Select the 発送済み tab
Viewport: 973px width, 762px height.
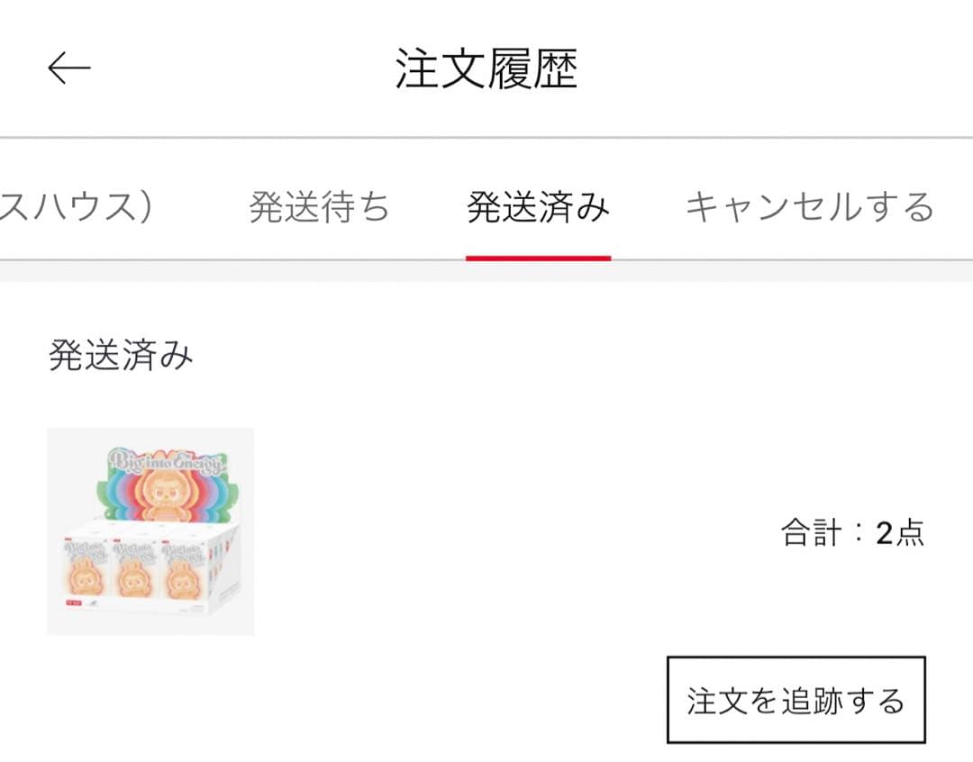[x=537, y=205]
